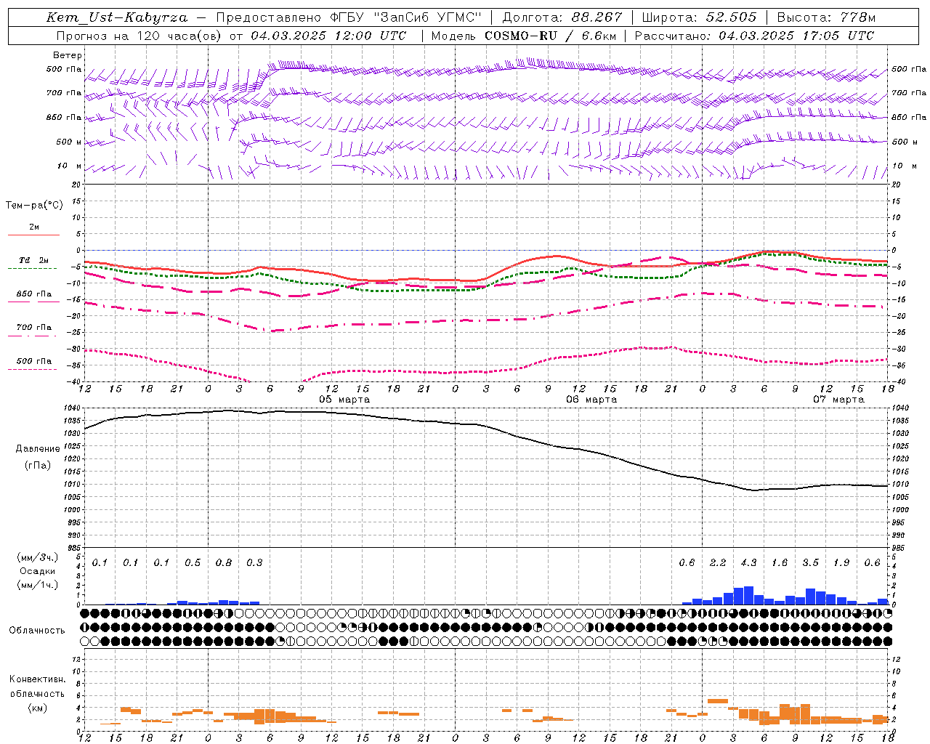Click the forecast start time 04.03.2025 12:00 UTC
Image resolution: width=930 pixels, height=744 pixels.
pos(329,36)
